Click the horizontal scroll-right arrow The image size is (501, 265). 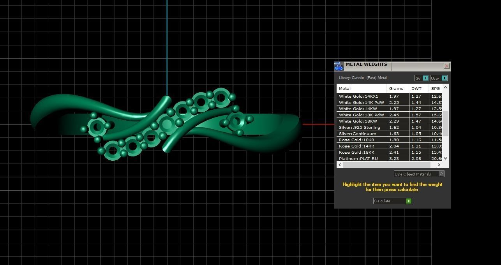click(x=439, y=165)
